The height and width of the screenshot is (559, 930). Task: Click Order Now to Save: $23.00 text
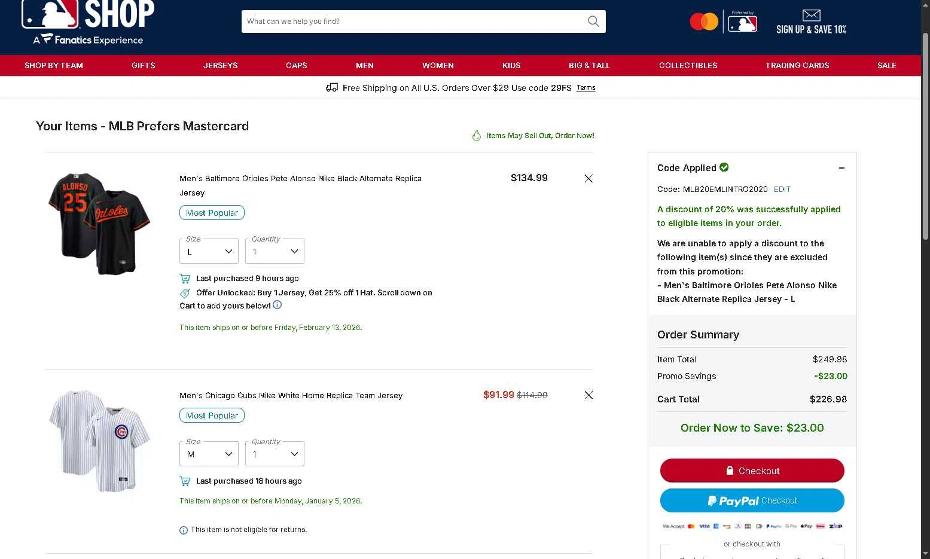point(752,427)
